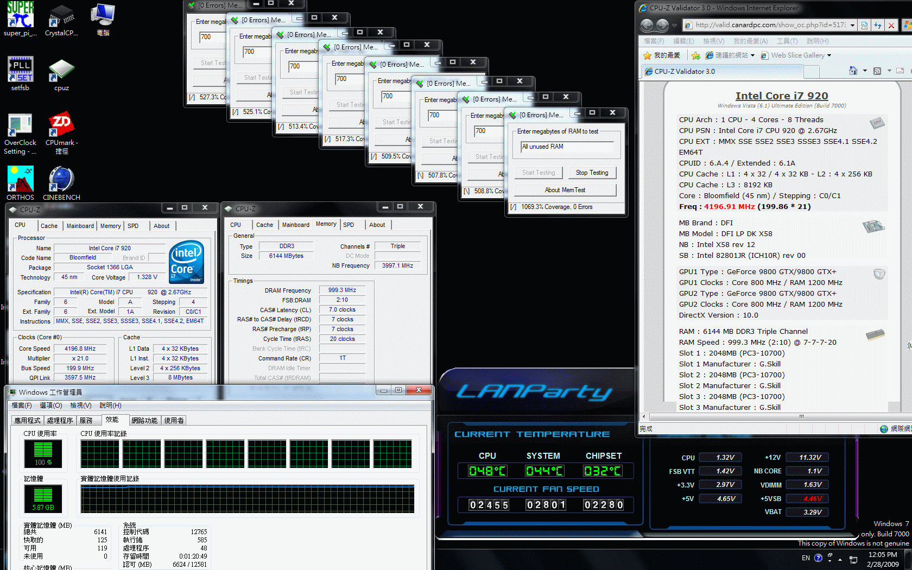Switch to SPD tab in right CPU-Z window
The image size is (912, 570).
[x=349, y=225]
